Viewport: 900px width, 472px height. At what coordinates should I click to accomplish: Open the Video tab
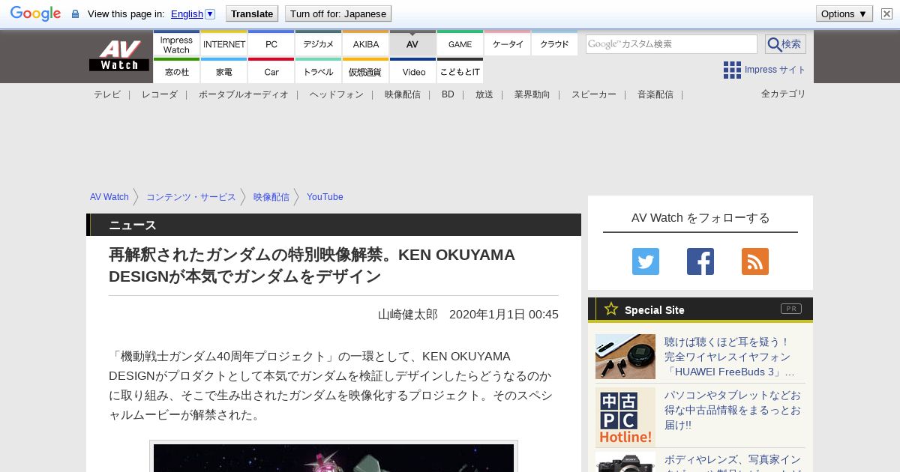tap(412, 71)
